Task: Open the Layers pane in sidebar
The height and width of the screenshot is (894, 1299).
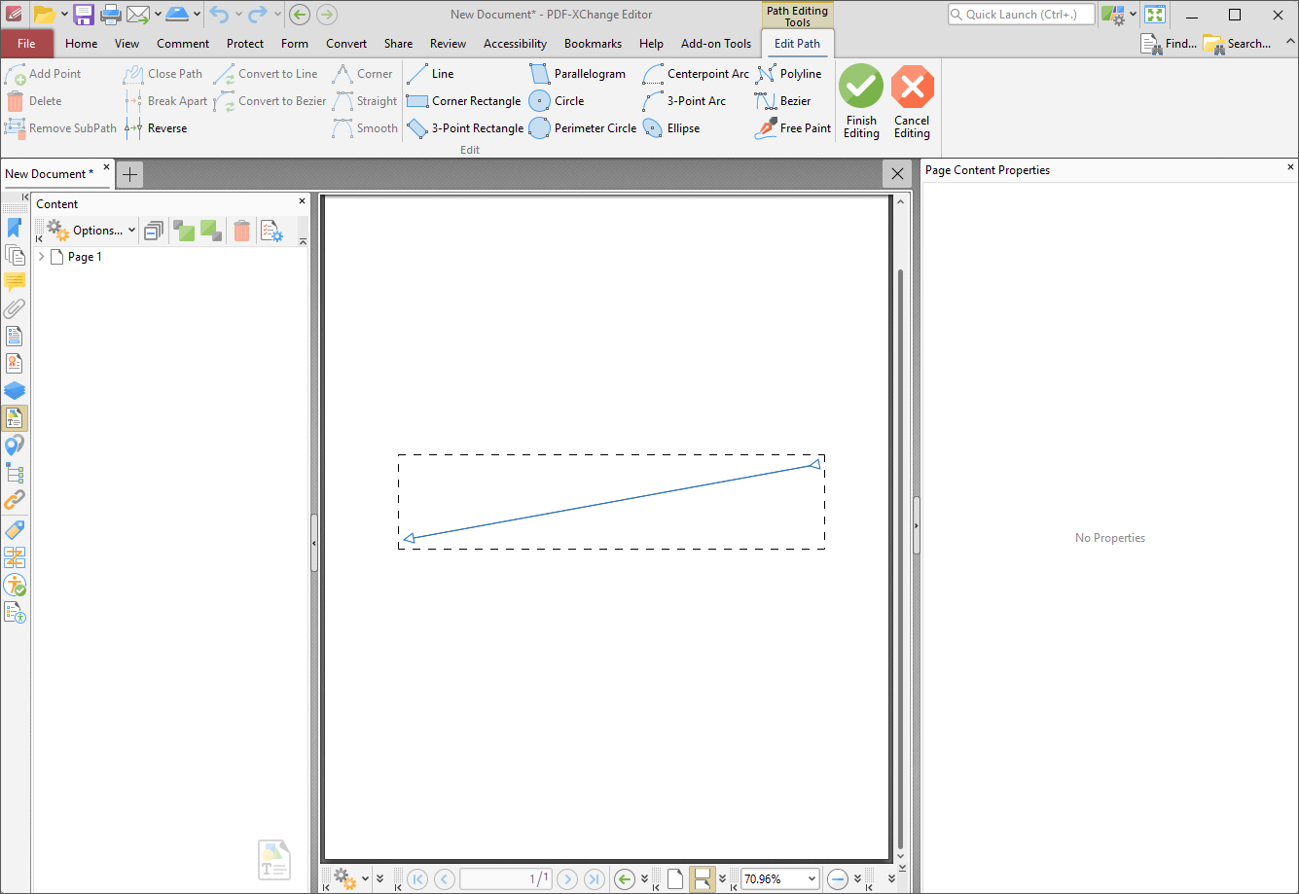Action: coord(15,391)
